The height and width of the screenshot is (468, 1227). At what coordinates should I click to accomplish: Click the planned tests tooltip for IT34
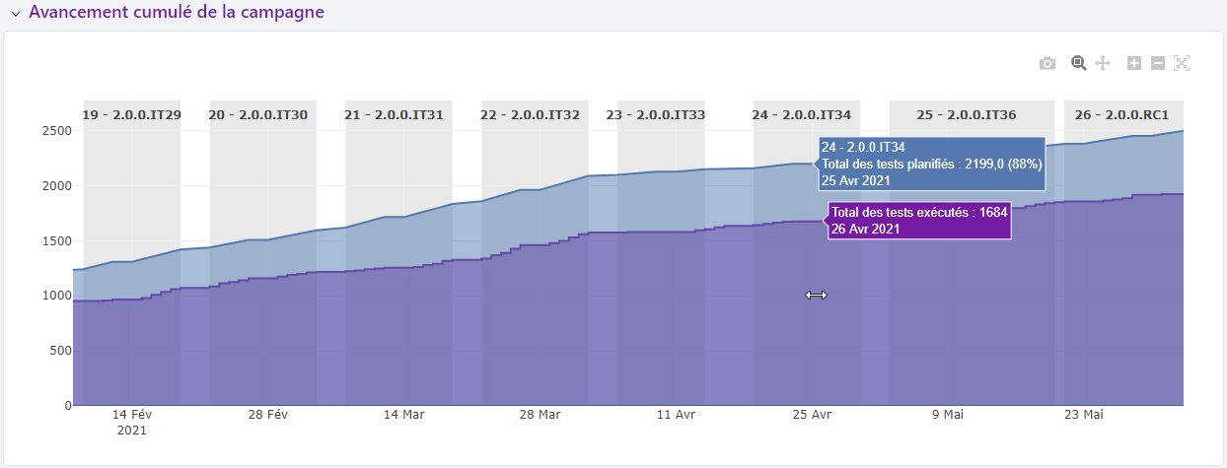click(x=931, y=164)
